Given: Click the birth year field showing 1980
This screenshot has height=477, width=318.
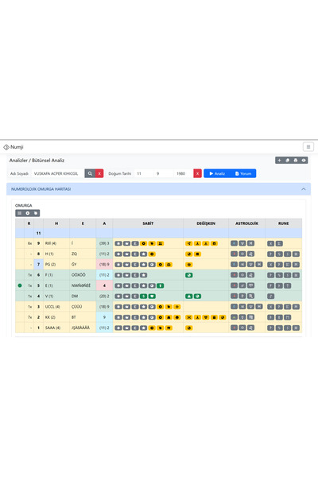Looking at the screenshot, I should tap(183, 173).
